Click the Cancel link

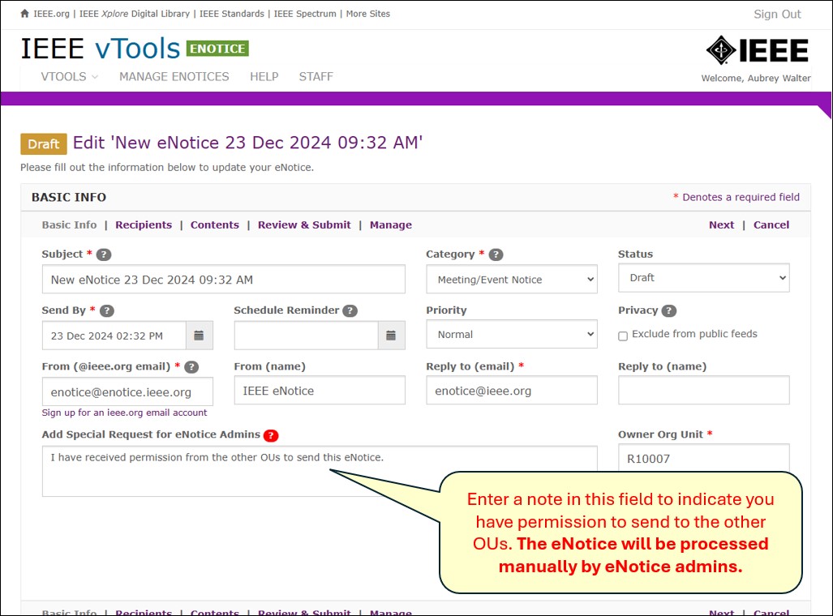tap(771, 225)
